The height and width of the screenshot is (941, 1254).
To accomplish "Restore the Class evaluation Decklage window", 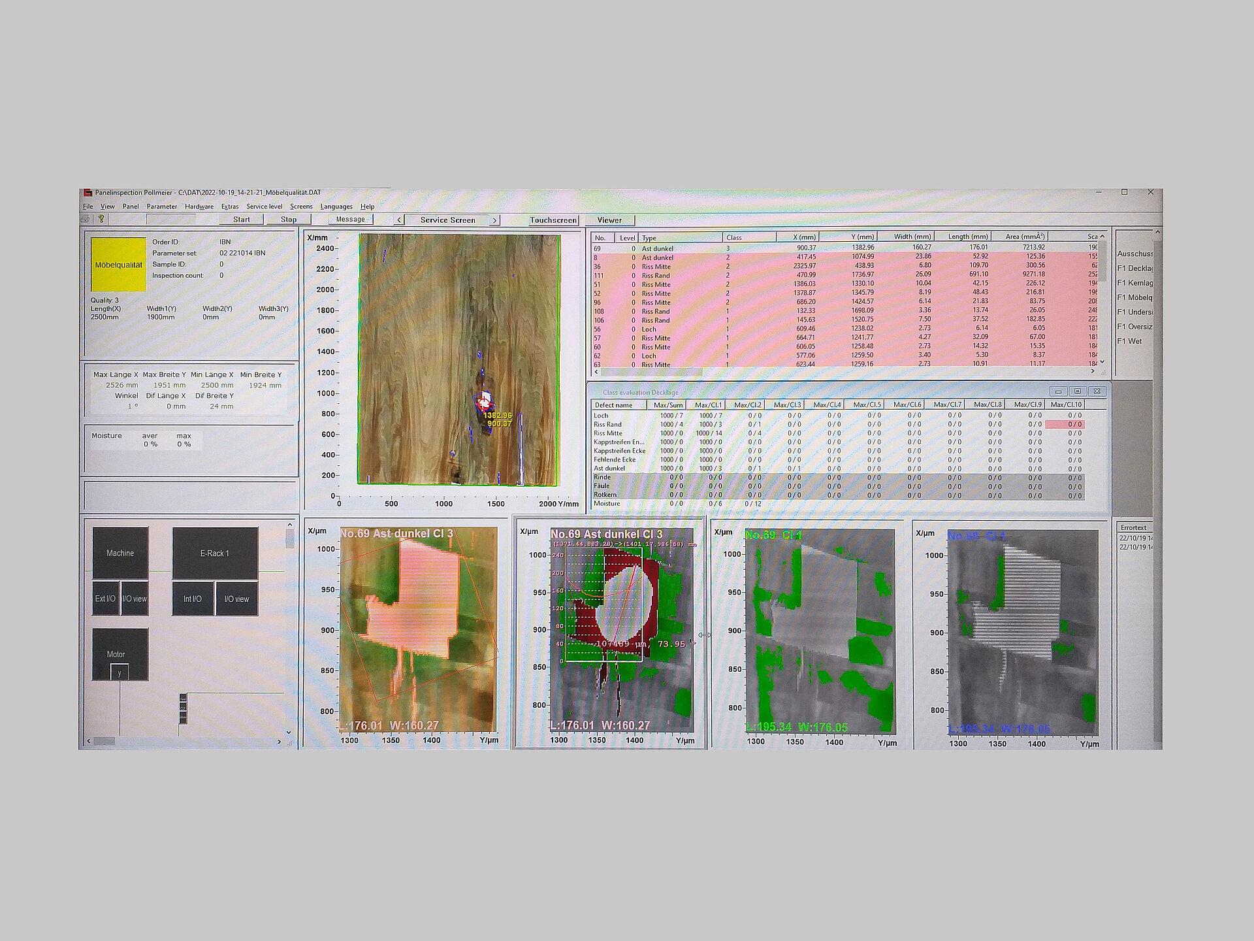I will click(1078, 391).
